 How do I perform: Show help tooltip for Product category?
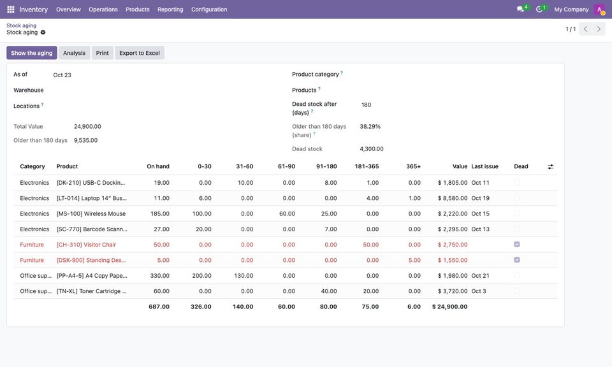pyautogui.click(x=342, y=73)
